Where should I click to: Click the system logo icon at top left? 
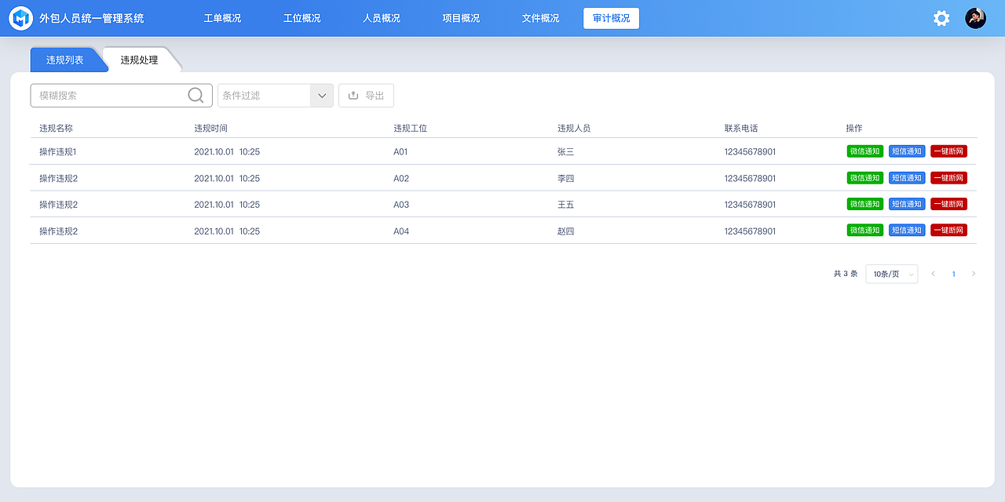point(20,17)
